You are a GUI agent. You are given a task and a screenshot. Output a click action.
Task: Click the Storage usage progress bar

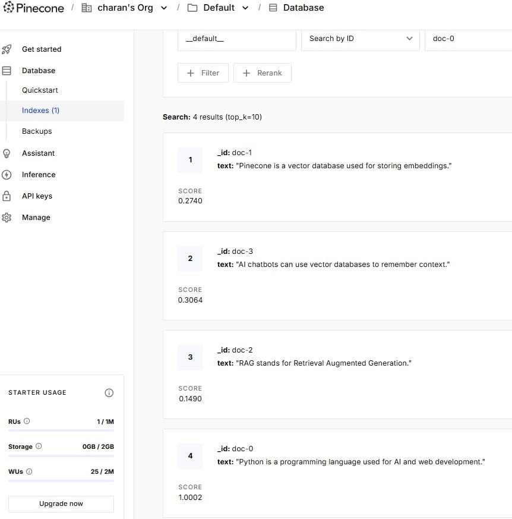(x=61, y=457)
